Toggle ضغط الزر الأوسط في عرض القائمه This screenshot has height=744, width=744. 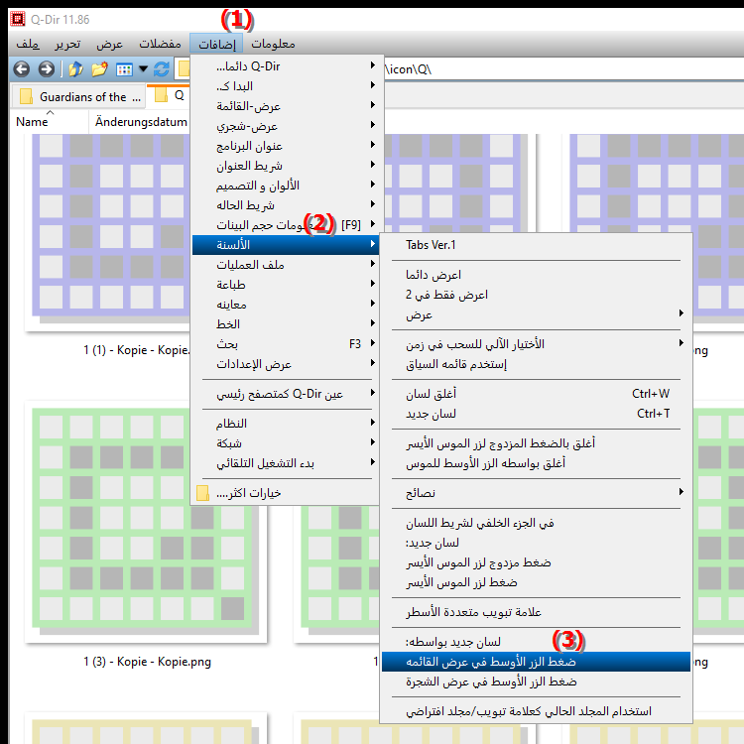[536, 662]
